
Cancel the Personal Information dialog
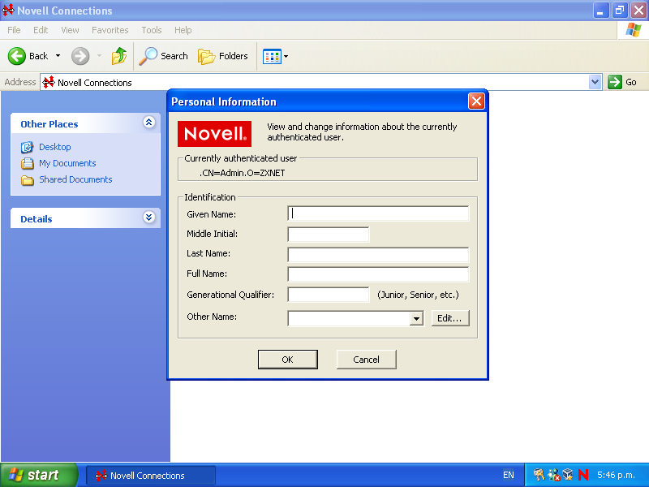[367, 360]
